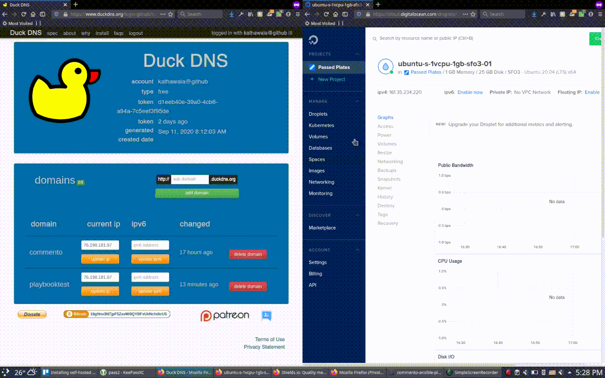This screenshot has width=605, height=378.
Task: Go home in the DigitalOcean browser window
Action: [336, 14]
